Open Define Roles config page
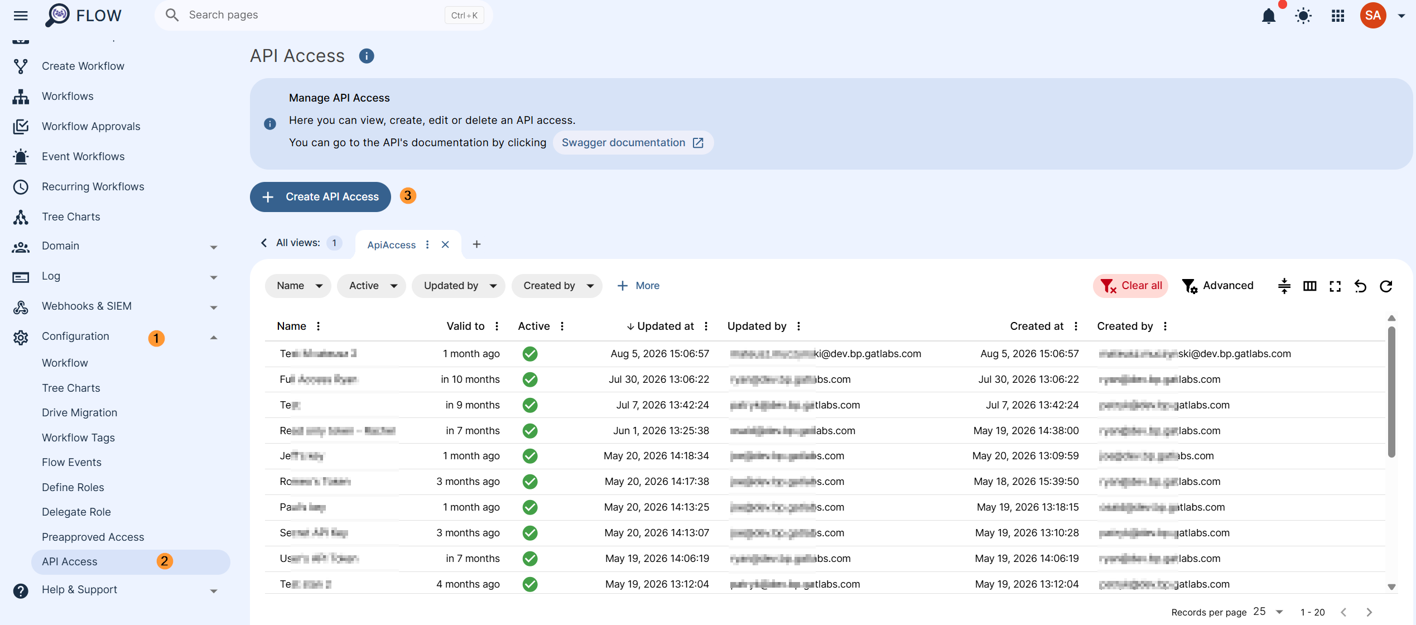Screen dimensions: 1416x625 point(73,487)
